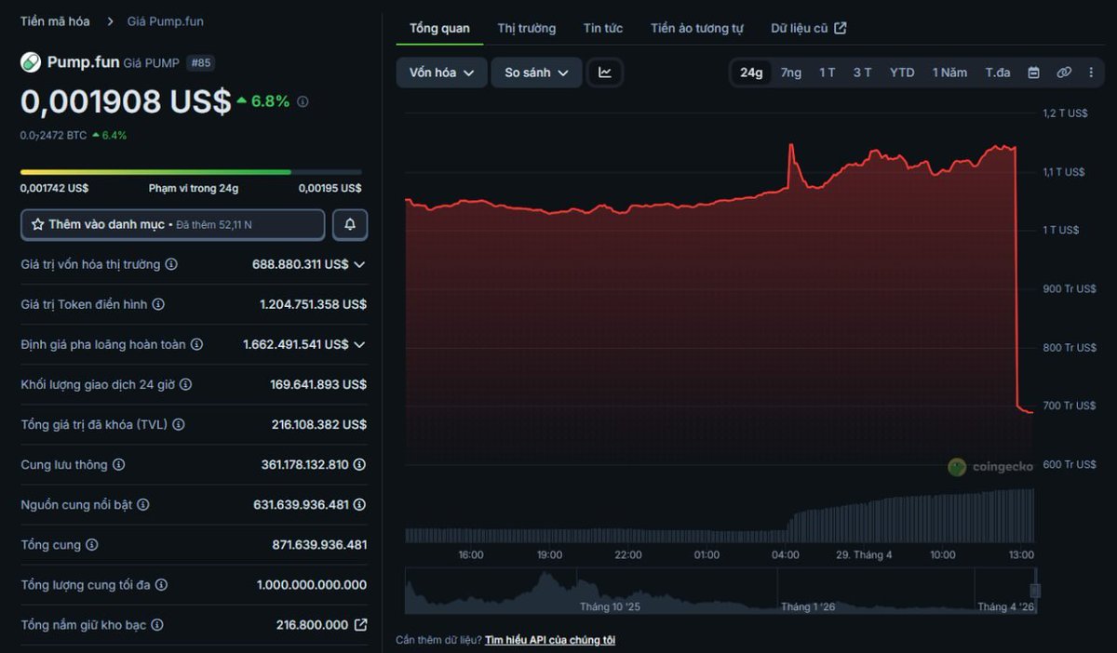Click the 24h high 0,00195 US$

(330, 188)
